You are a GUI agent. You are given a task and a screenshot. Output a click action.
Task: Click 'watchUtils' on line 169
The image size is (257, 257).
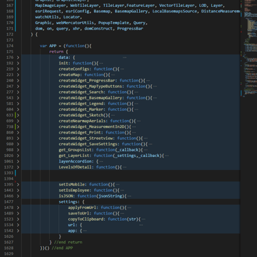[47, 17]
